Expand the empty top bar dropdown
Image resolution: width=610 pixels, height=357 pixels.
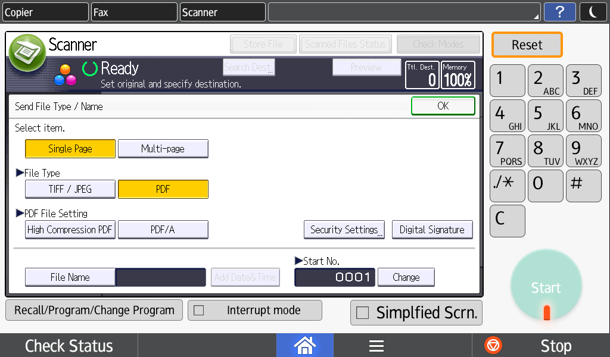tap(404, 12)
